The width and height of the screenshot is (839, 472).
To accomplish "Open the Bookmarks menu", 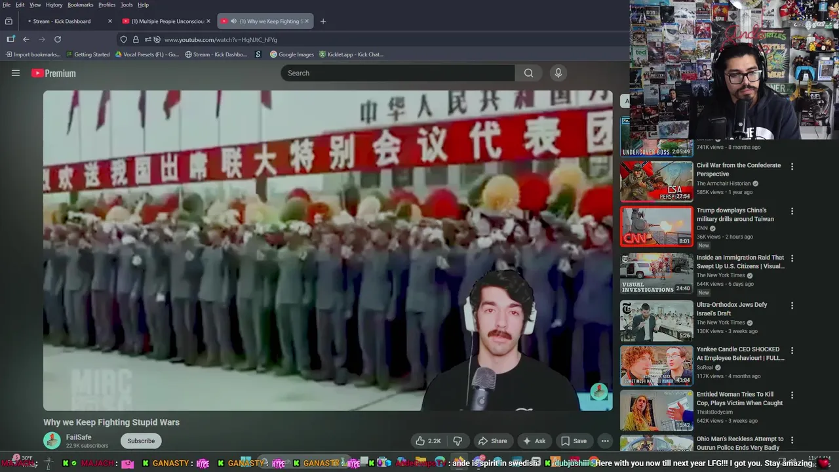I will 80,5.
